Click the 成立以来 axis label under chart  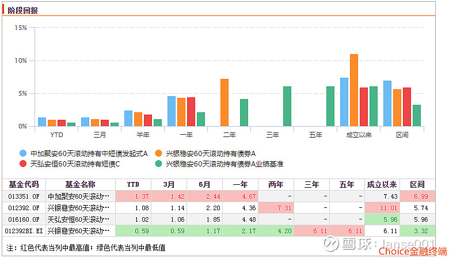[x=359, y=135]
